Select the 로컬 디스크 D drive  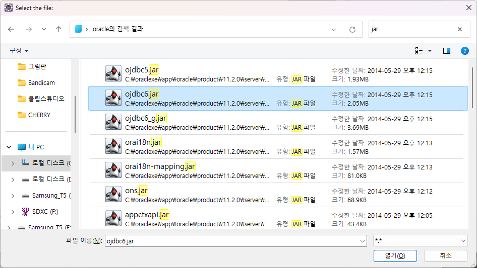45,180
